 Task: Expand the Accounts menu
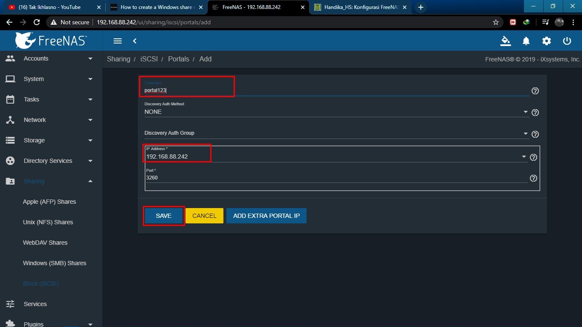click(x=90, y=58)
